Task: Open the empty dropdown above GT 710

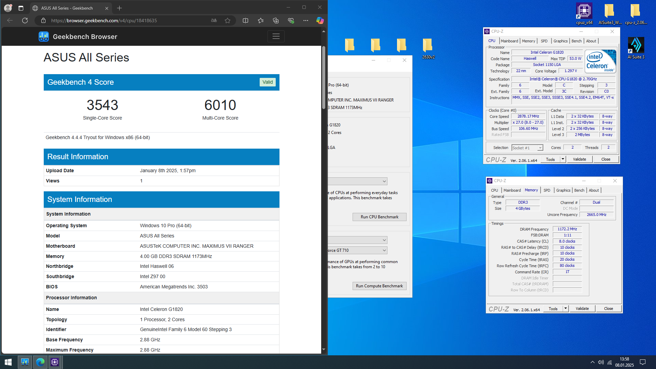Action: coord(357,240)
